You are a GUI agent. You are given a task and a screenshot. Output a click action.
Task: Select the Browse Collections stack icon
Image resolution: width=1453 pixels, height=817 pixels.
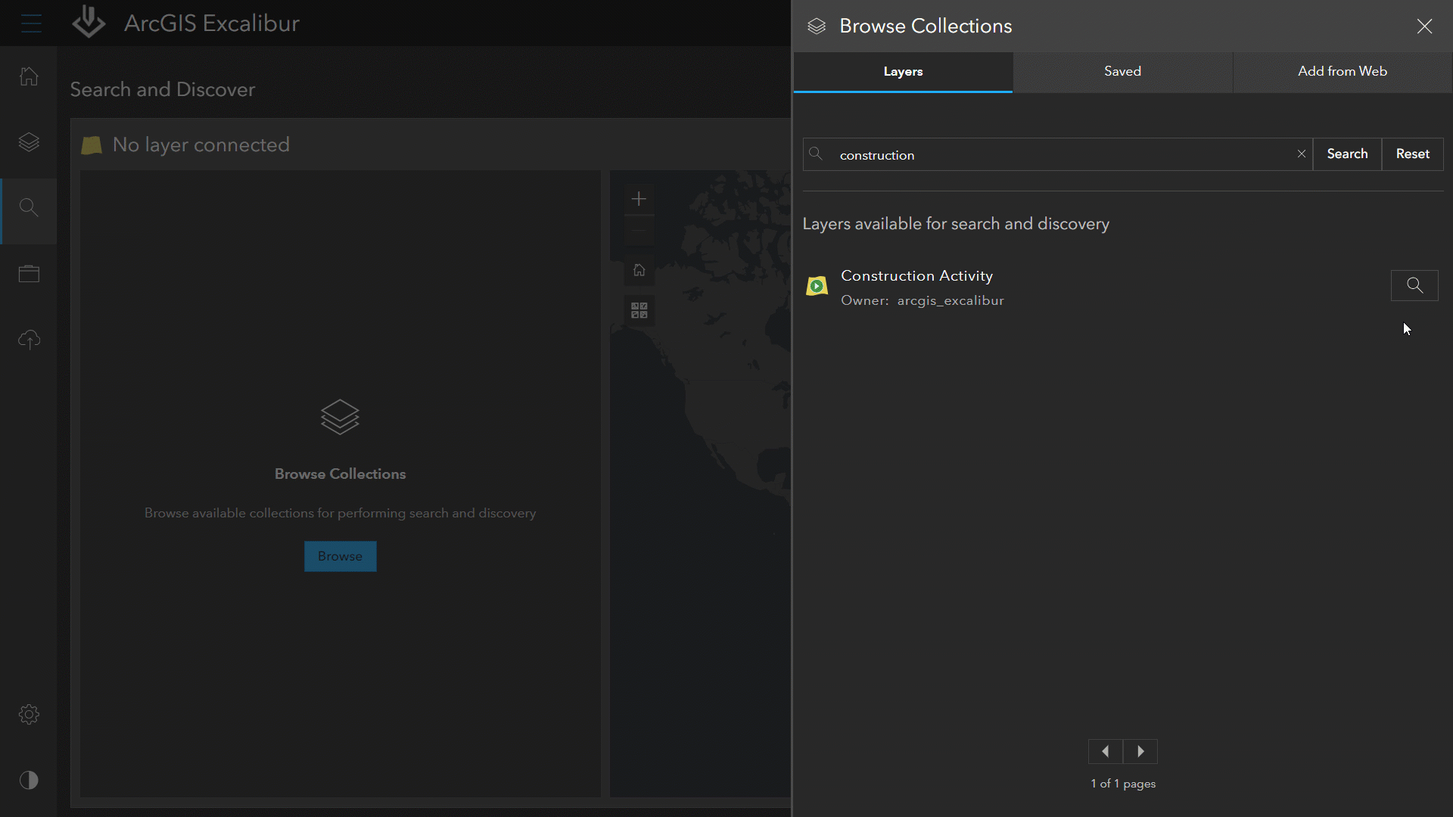(341, 417)
